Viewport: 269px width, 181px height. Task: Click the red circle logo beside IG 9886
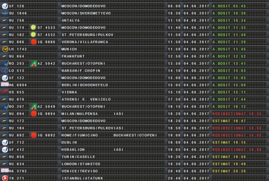pyautogui.click(x=34, y=42)
